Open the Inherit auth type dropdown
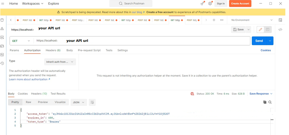The image size is (289, 135). click(x=60, y=62)
